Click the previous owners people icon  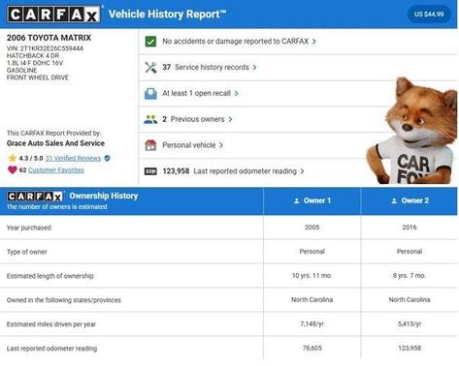click(x=150, y=119)
